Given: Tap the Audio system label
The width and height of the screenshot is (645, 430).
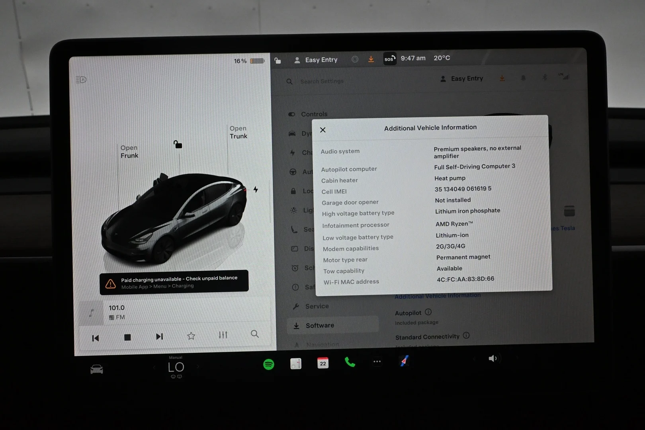Looking at the screenshot, I should pos(340,151).
